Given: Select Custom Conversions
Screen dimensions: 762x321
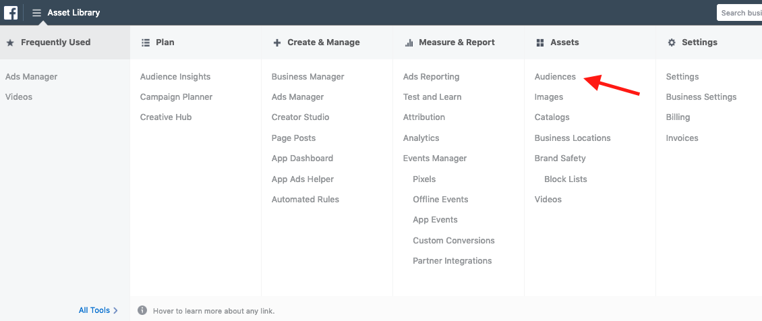Looking at the screenshot, I should 453,240.
